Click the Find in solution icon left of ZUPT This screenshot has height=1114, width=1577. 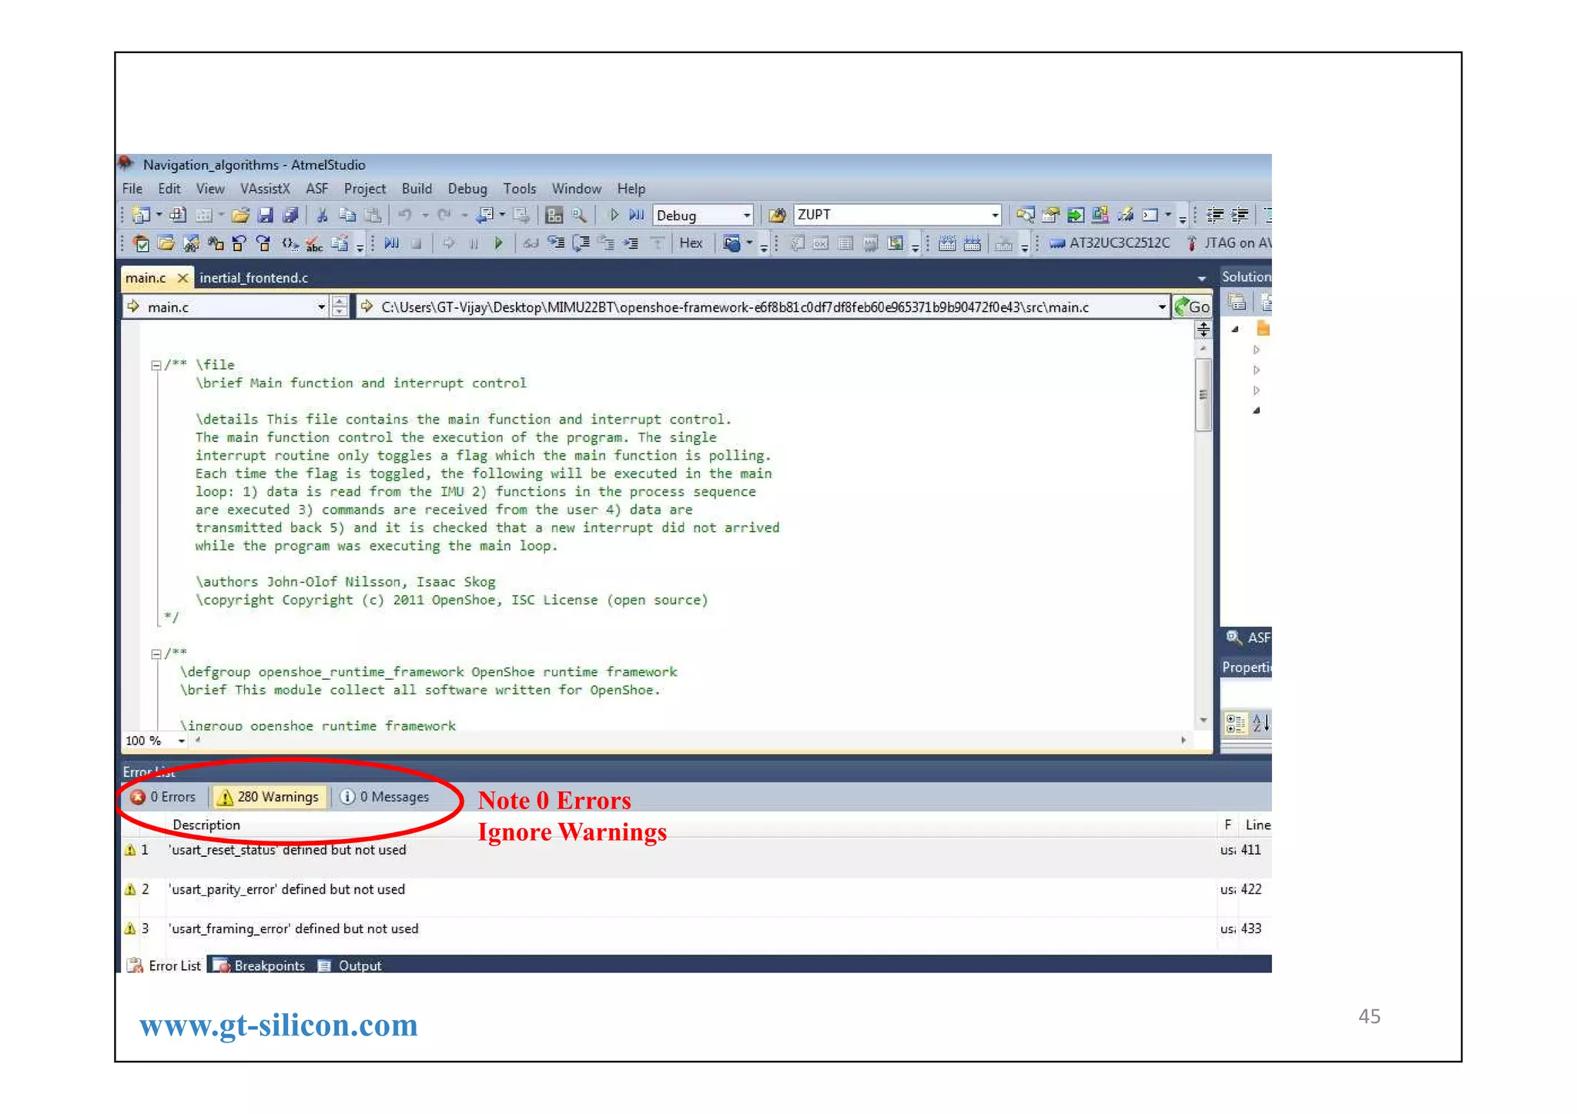point(777,216)
